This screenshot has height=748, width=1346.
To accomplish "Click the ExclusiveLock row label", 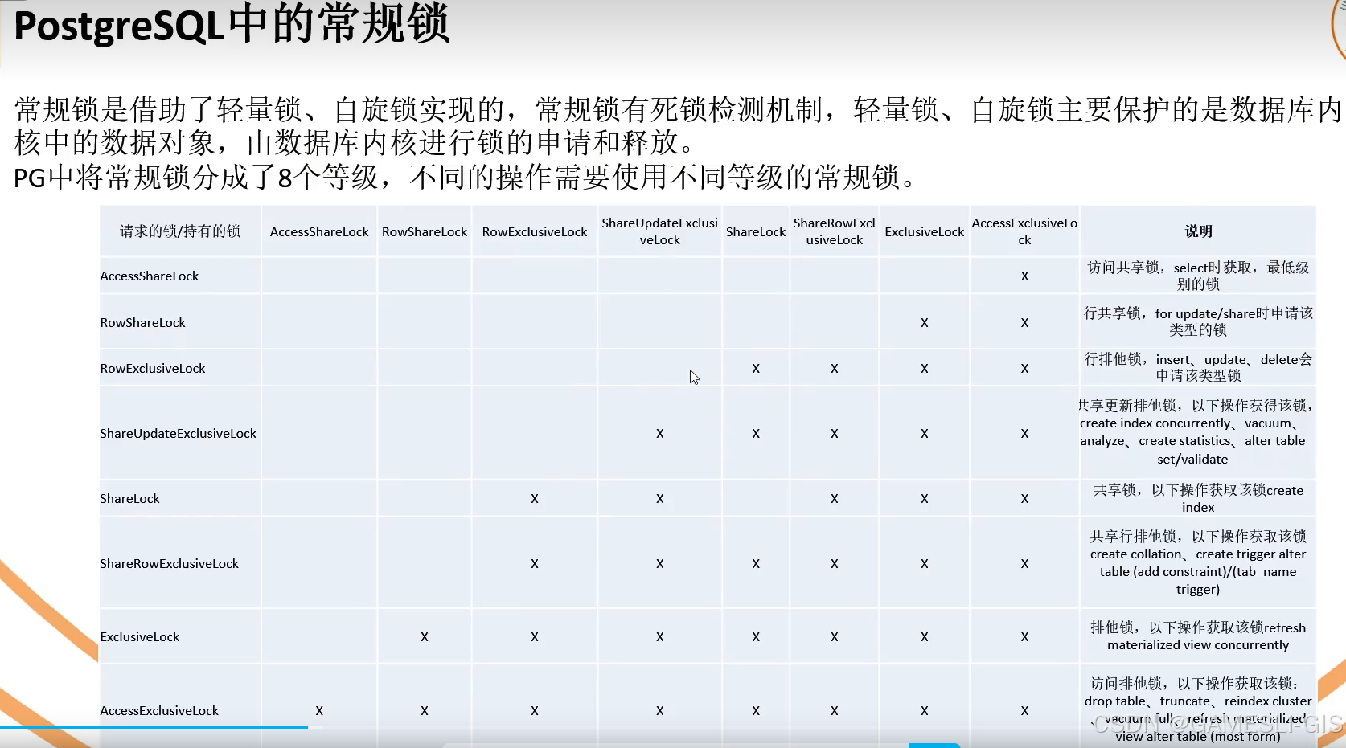I will click(x=140, y=636).
